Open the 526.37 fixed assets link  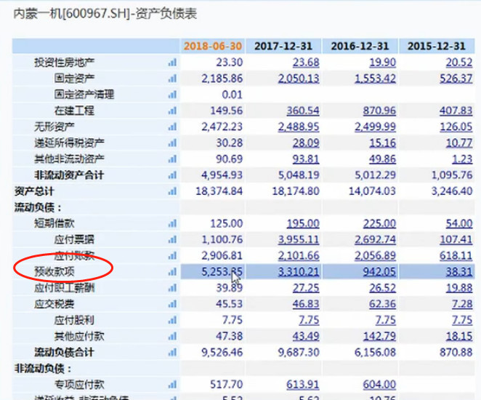click(456, 79)
